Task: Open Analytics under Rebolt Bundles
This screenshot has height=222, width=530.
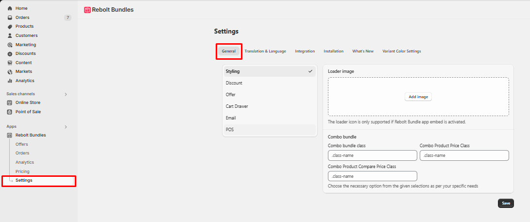Action: click(25, 162)
